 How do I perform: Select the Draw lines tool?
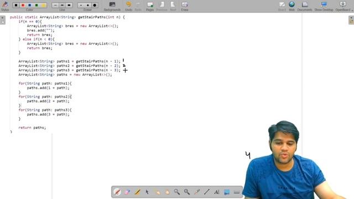(207, 192)
